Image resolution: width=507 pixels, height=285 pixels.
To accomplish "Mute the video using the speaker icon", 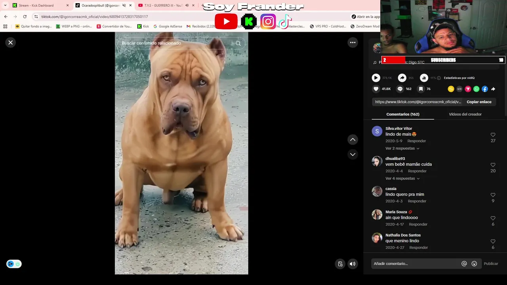I will tap(353, 264).
